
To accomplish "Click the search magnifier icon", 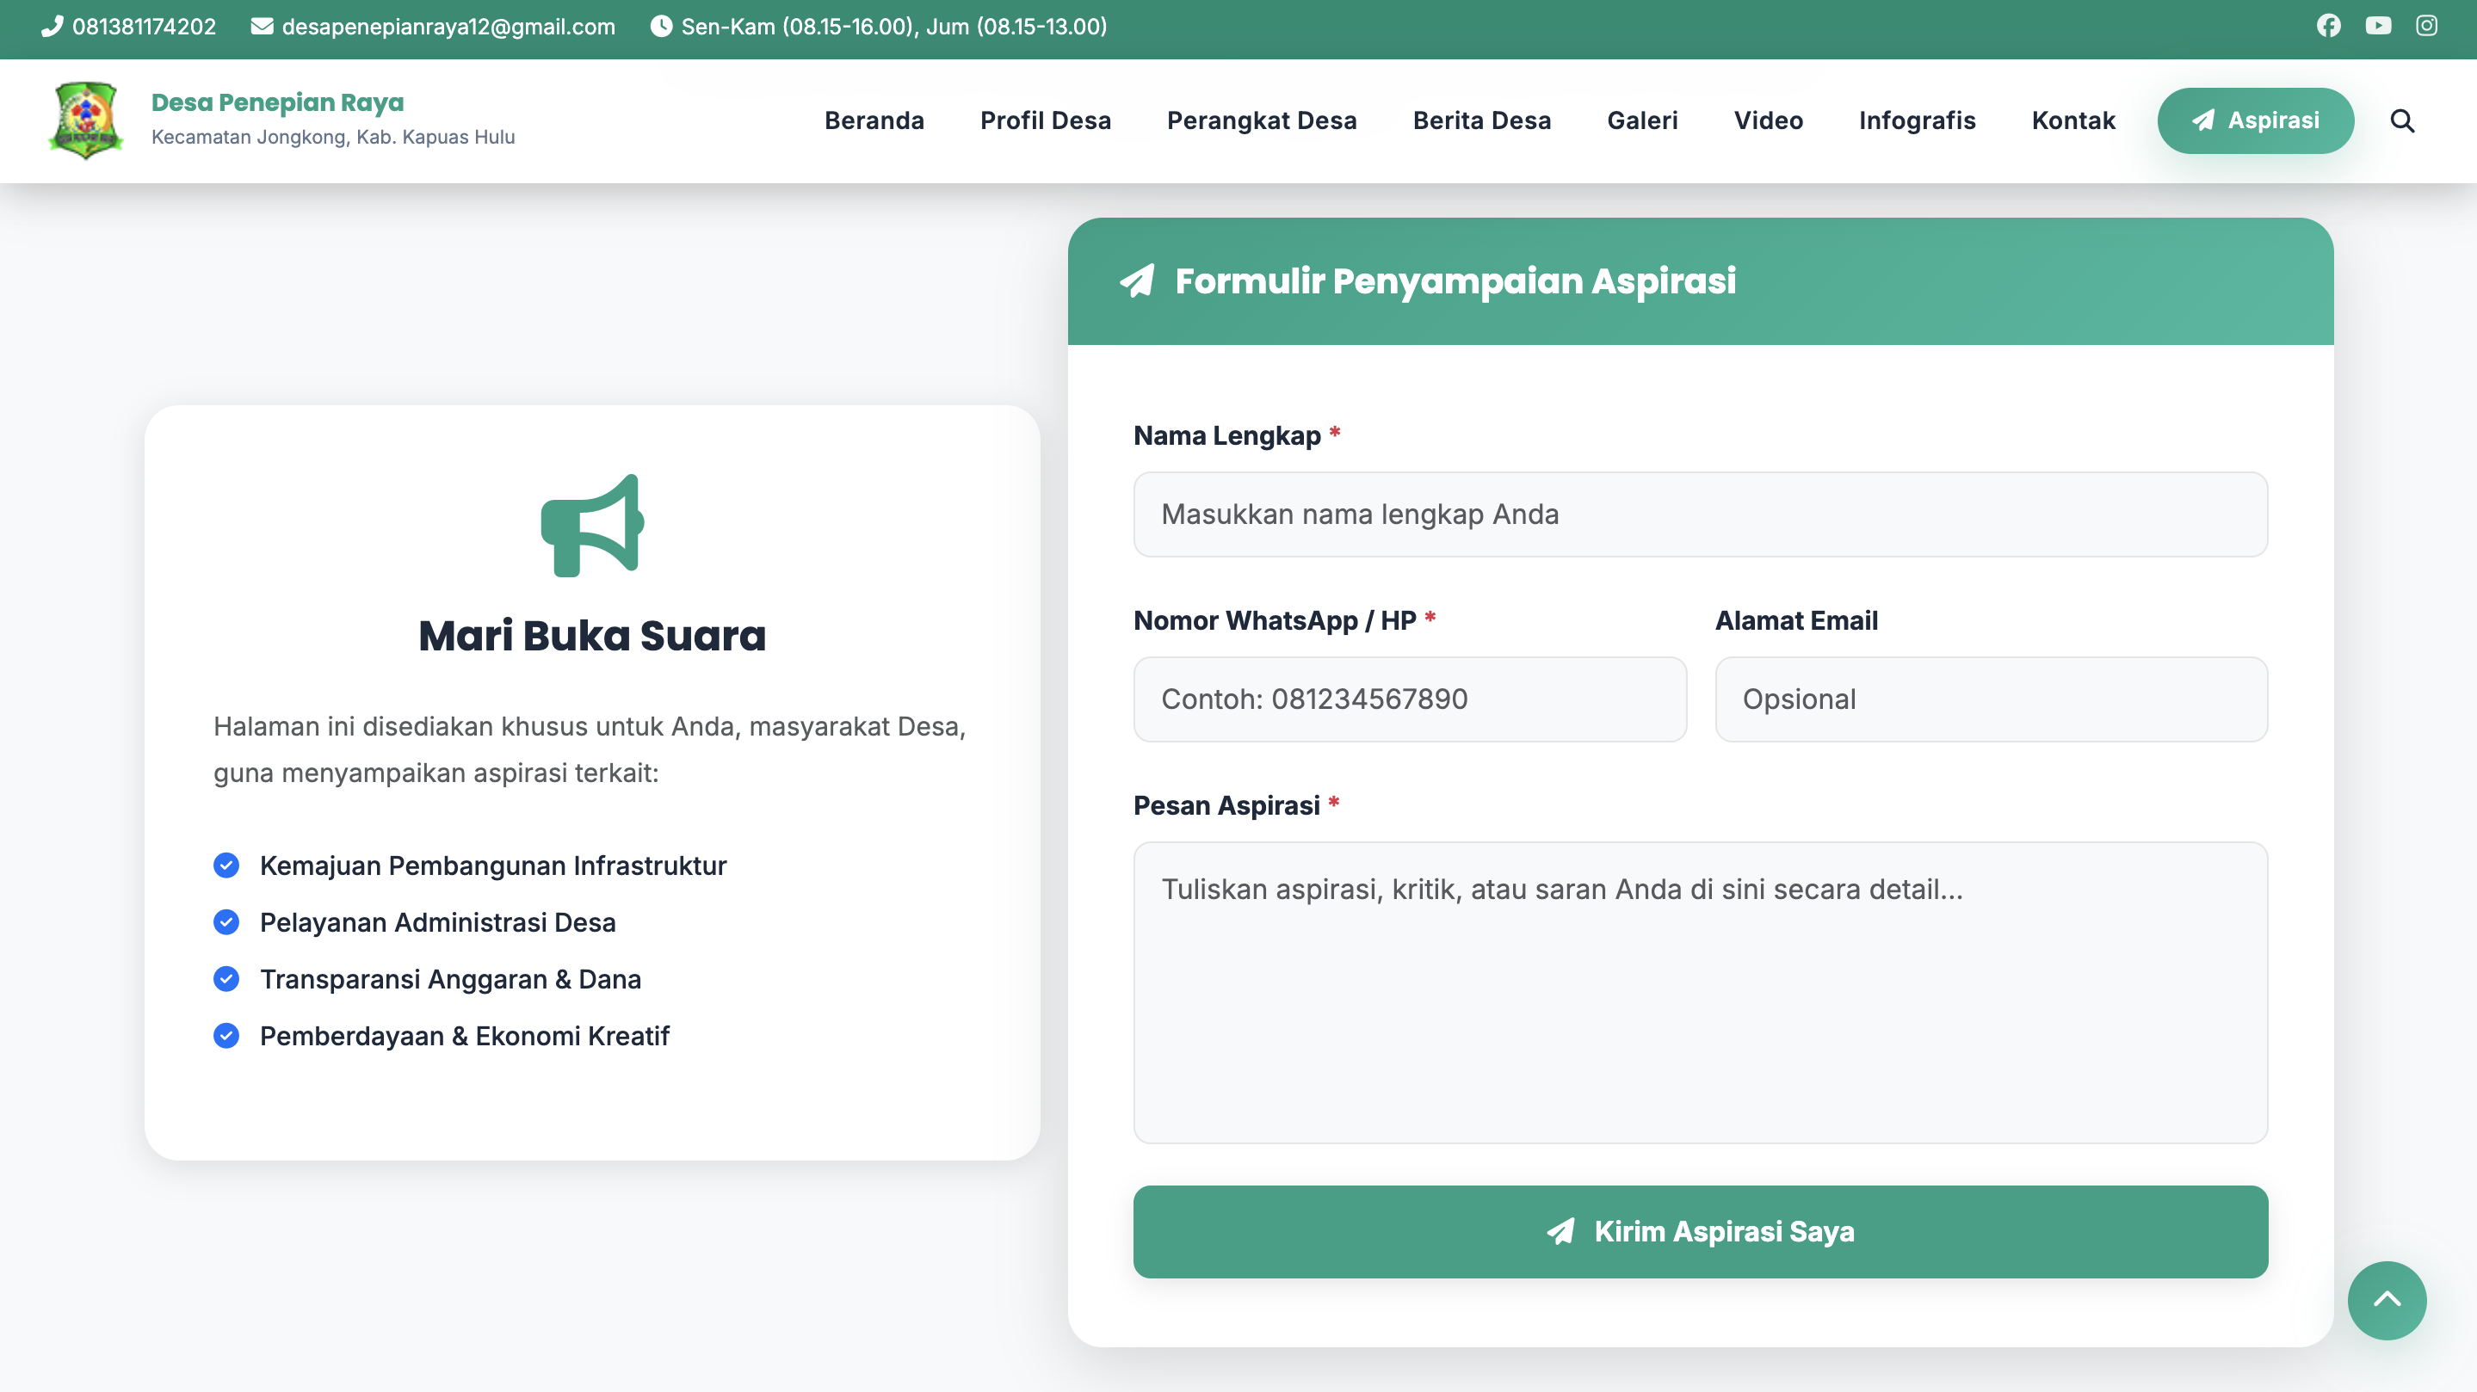I will tap(2402, 120).
